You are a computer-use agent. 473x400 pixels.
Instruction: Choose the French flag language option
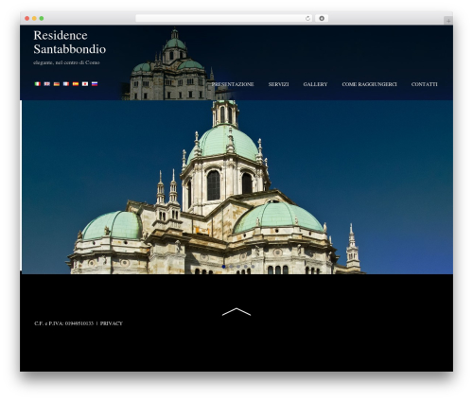[x=66, y=84]
